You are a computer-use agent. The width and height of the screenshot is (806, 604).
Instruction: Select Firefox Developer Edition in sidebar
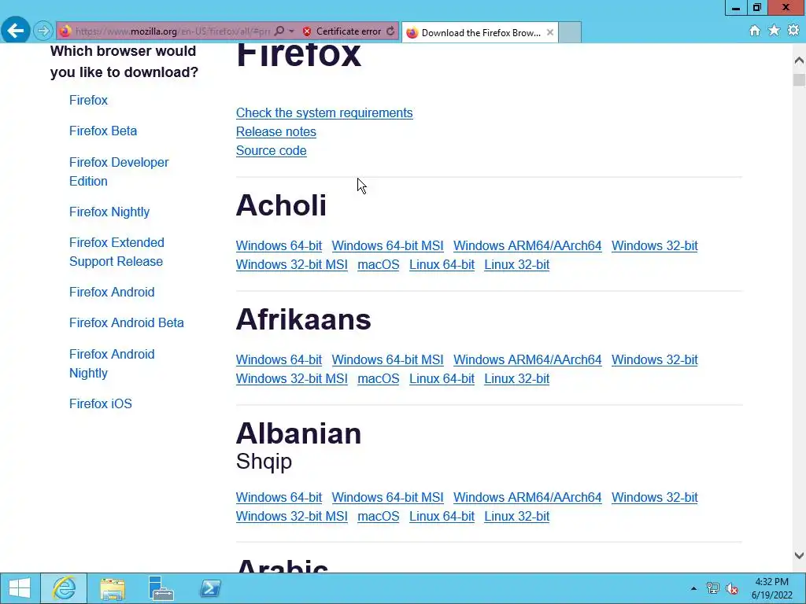click(119, 171)
